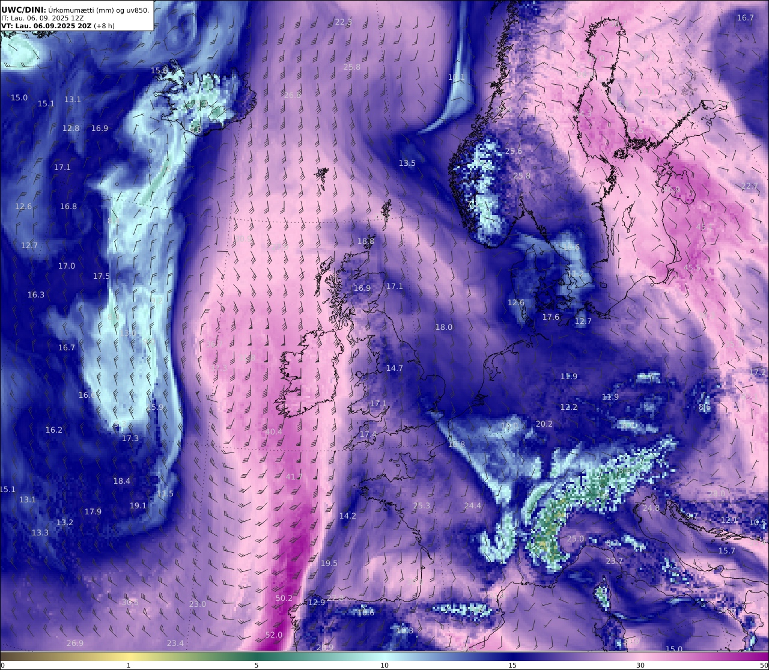Click the 'VT: Lau. 06.09.2025 20Z (+8 h)' line

(58, 26)
